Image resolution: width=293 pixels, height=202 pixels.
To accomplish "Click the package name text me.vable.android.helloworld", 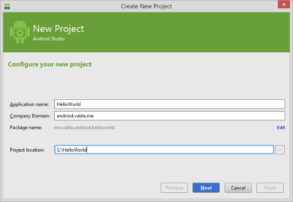I will 84,128.
